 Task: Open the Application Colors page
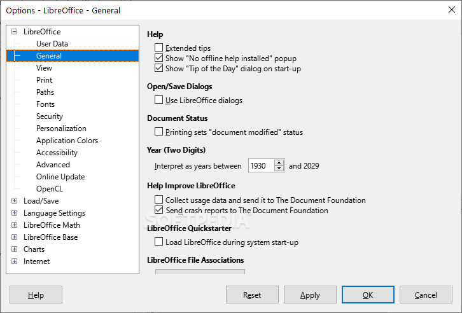click(x=67, y=140)
